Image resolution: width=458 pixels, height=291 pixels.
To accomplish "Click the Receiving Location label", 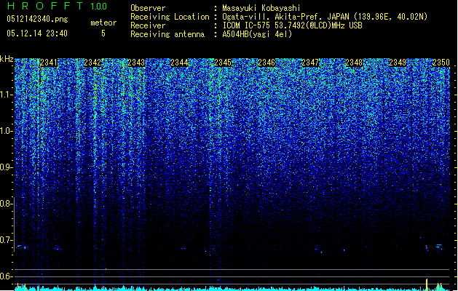I will pyautogui.click(x=170, y=17).
